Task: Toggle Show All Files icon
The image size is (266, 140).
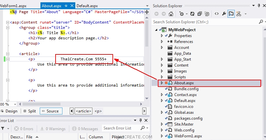Action: click(207, 14)
